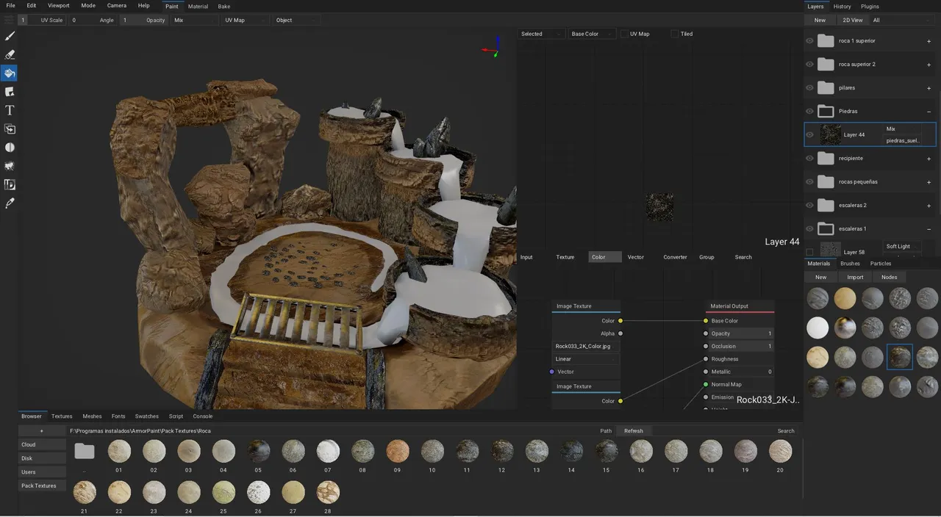Open the parent folder icon in browser

coord(85,451)
